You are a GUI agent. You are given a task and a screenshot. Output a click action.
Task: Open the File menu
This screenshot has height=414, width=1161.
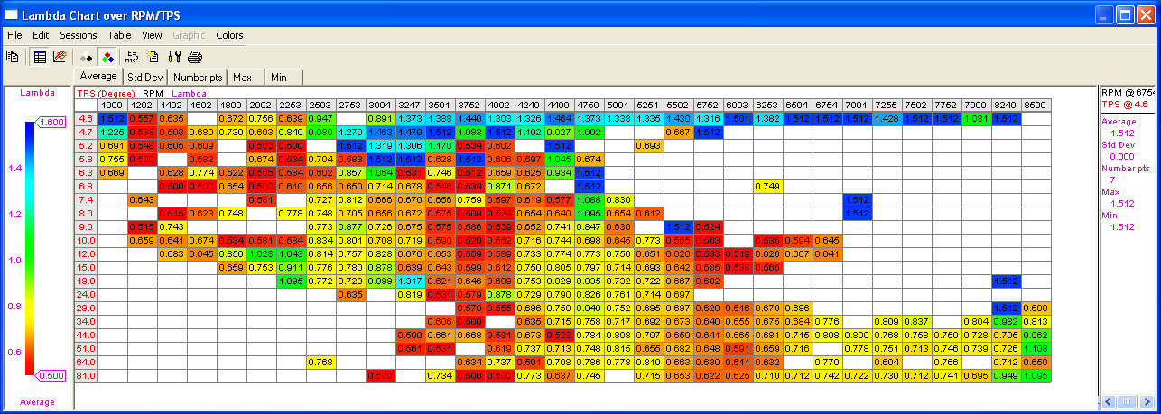[x=14, y=35]
